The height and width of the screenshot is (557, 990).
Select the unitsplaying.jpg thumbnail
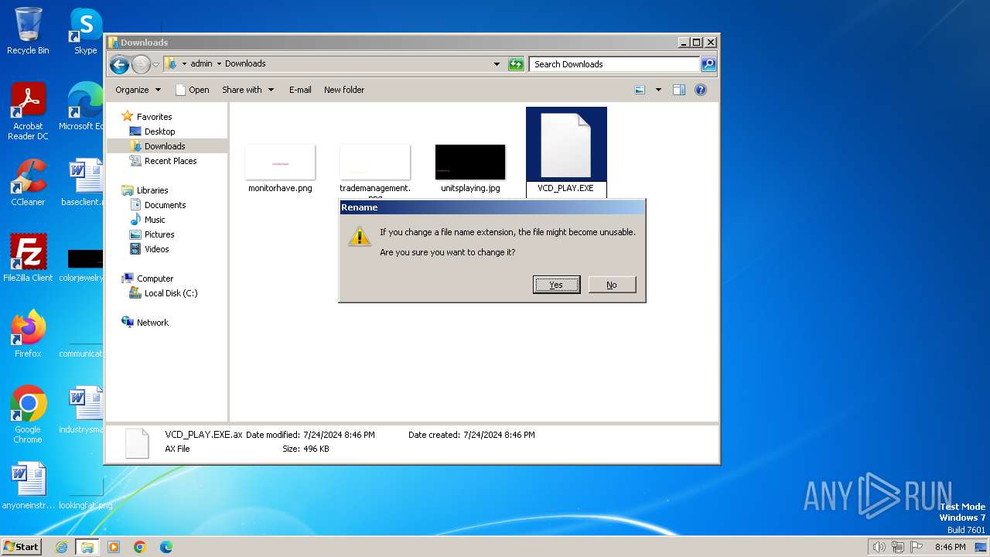(470, 162)
